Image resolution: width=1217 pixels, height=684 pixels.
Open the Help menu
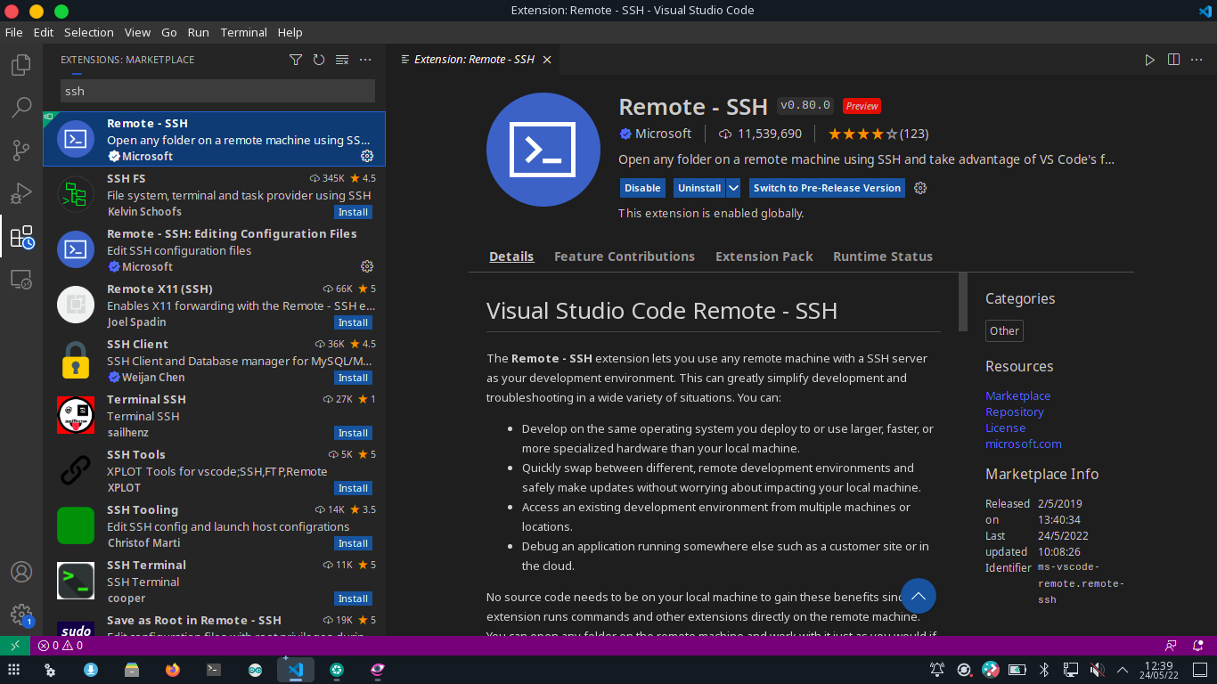[290, 32]
